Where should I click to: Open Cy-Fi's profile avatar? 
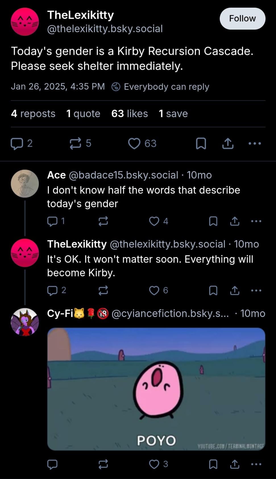[x=25, y=322]
